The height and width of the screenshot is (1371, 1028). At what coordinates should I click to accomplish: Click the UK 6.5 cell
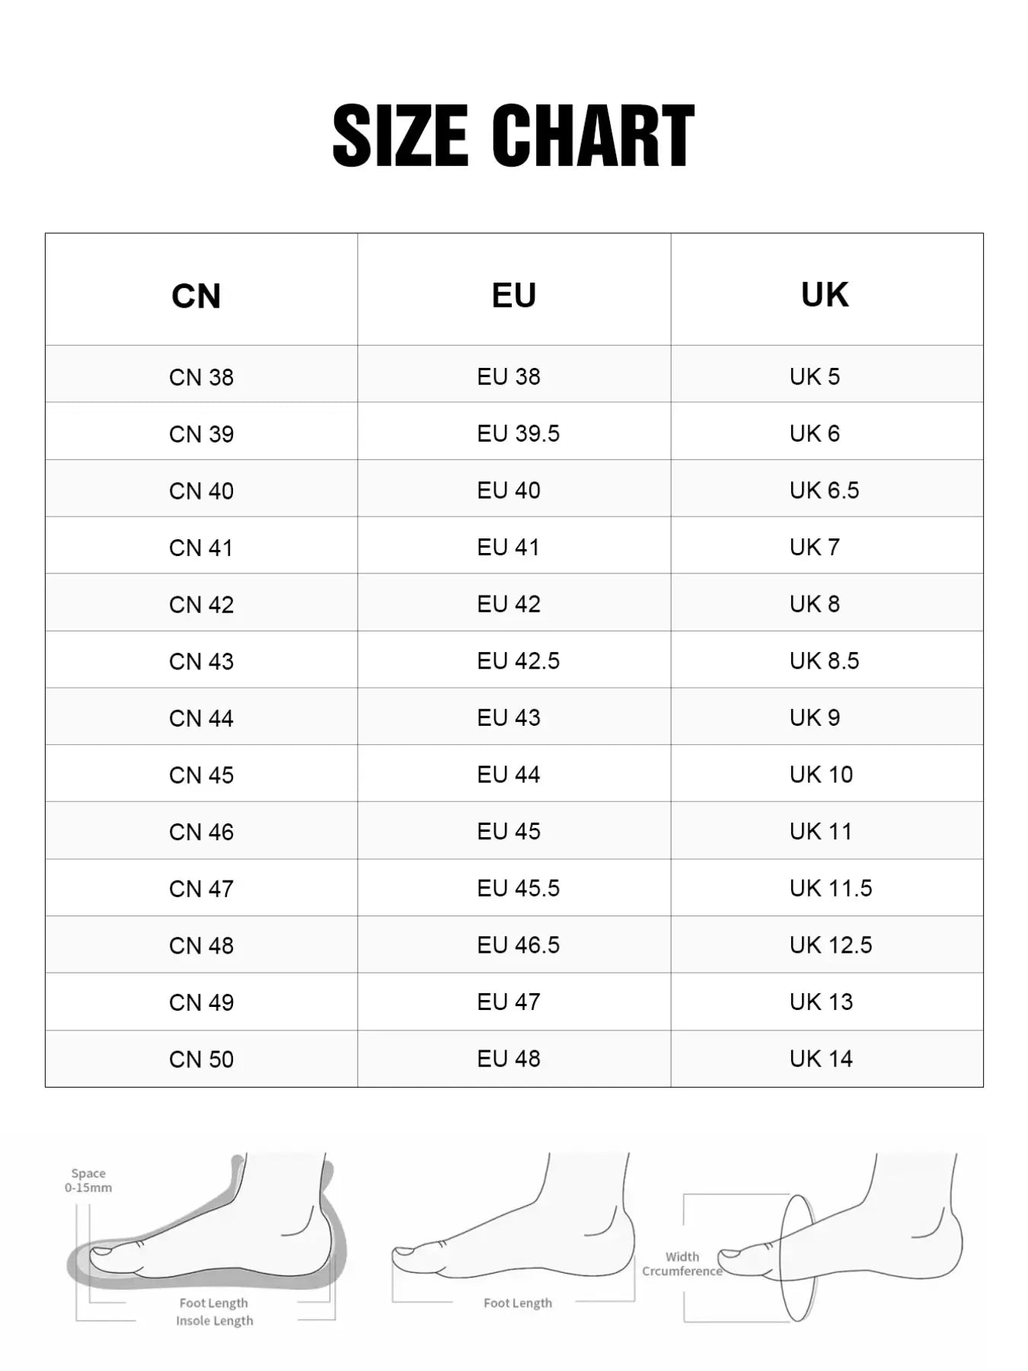[x=827, y=488]
